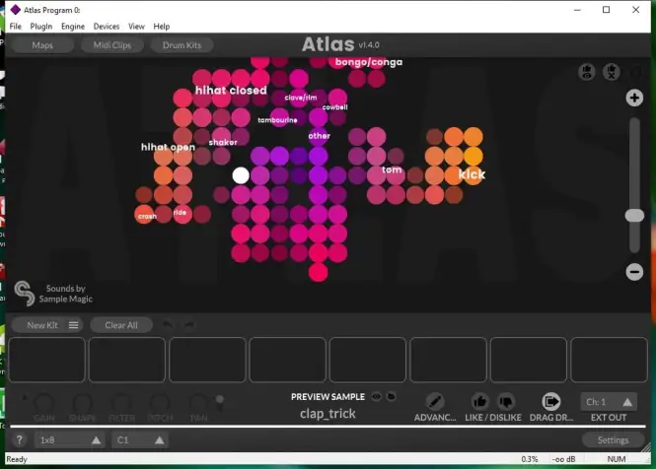The image size is (656, 469).
Task: Zoom in the map with plus button
Action: coord(634,98)
